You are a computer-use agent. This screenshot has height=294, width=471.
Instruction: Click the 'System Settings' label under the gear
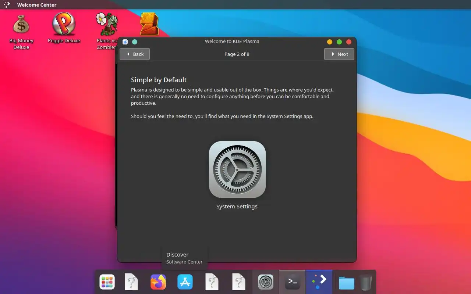(237, 207)
